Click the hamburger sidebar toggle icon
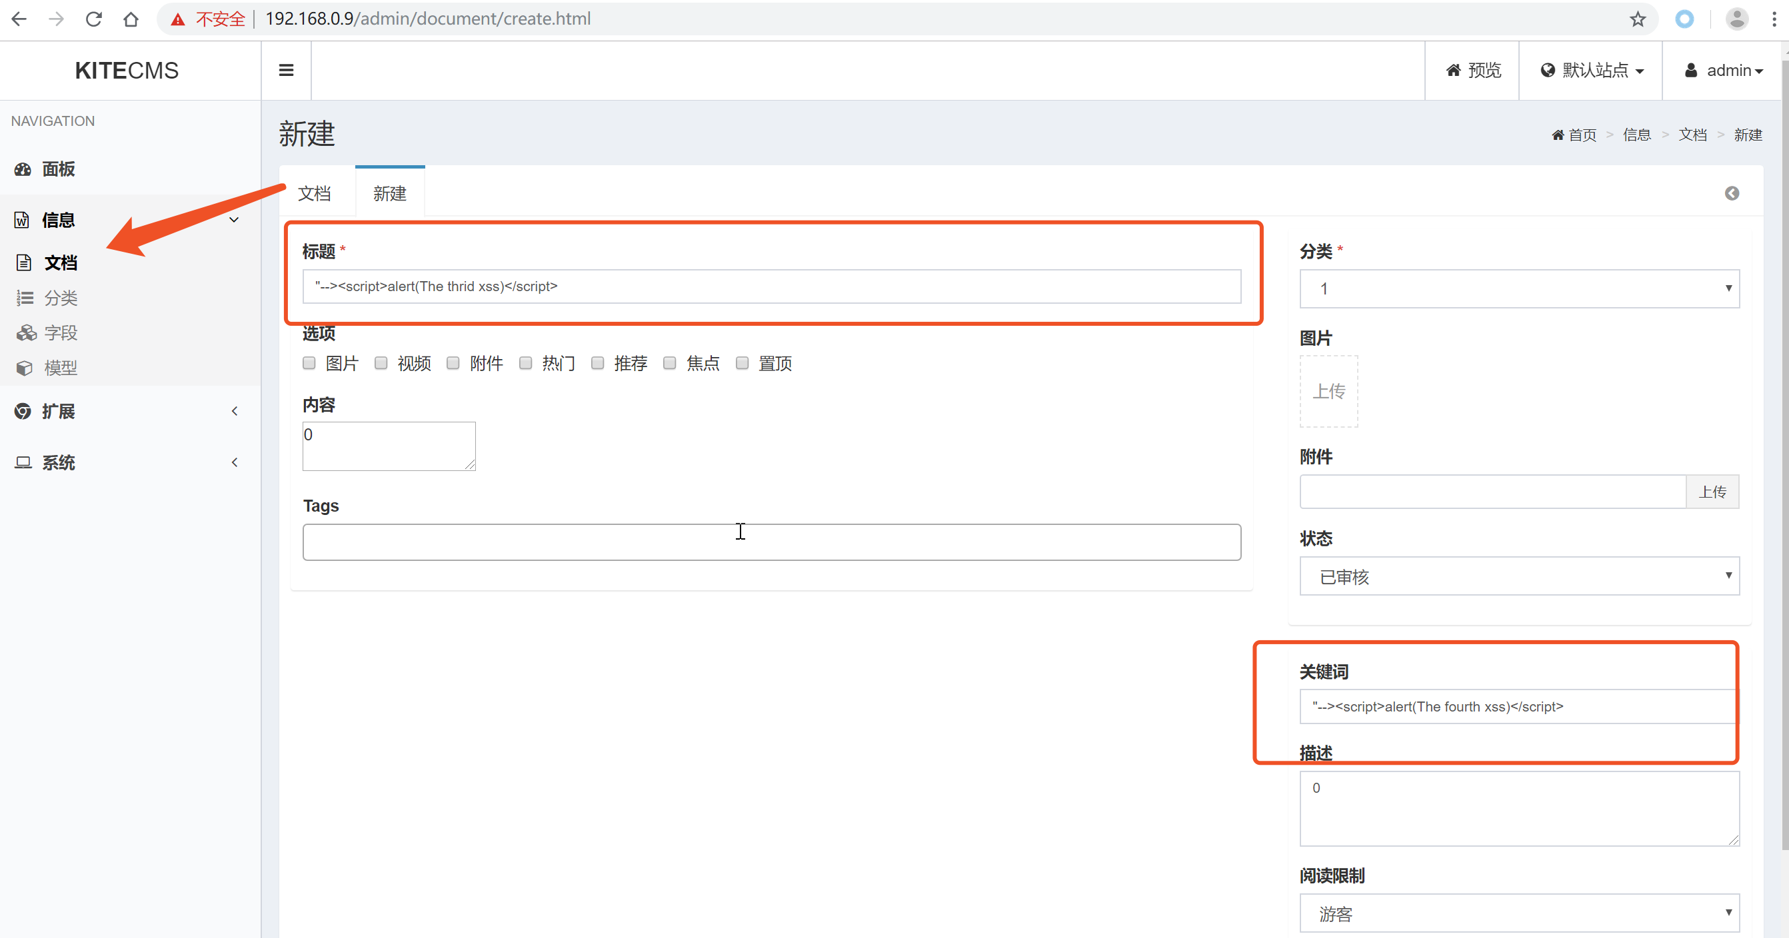Screen dimensions: 1789x938 pos(285,70)
